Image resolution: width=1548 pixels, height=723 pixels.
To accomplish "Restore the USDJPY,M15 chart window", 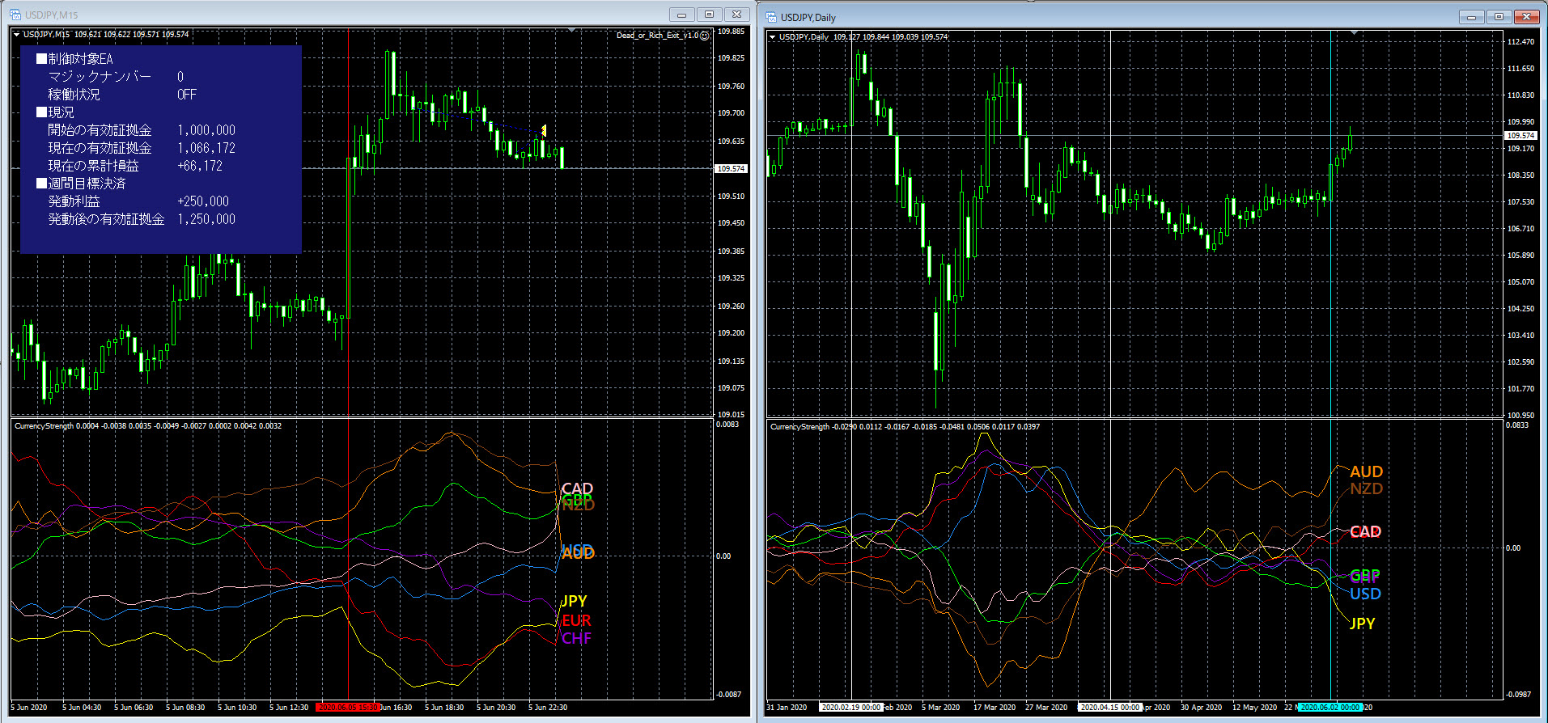I will click(709, 15).
